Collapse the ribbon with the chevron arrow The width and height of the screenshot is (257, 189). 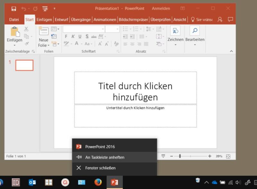(x=231, y=51)
